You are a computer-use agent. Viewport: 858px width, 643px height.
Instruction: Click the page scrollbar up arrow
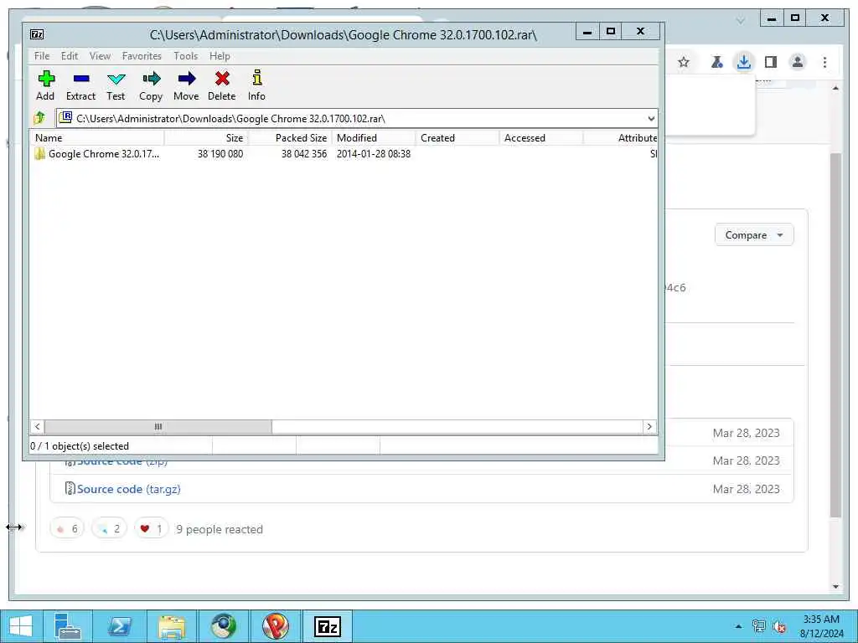pos(835,88)
